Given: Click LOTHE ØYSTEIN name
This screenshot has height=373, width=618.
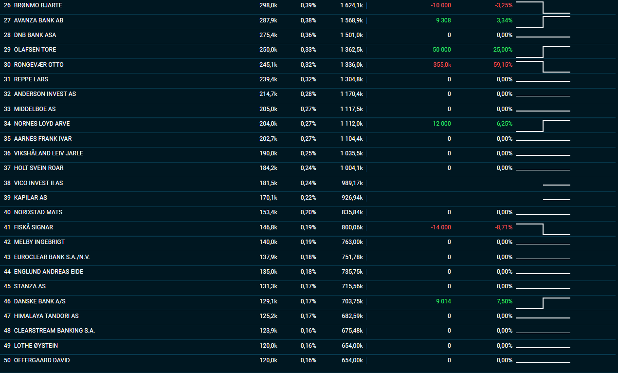Looking at the screenshot, I should pyautogui.click(x=36, y=346).
